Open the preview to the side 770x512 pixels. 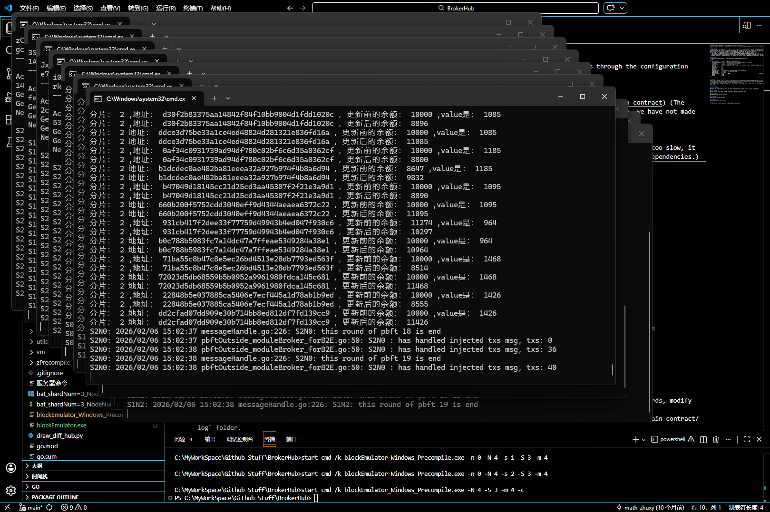tap(747, 25)
